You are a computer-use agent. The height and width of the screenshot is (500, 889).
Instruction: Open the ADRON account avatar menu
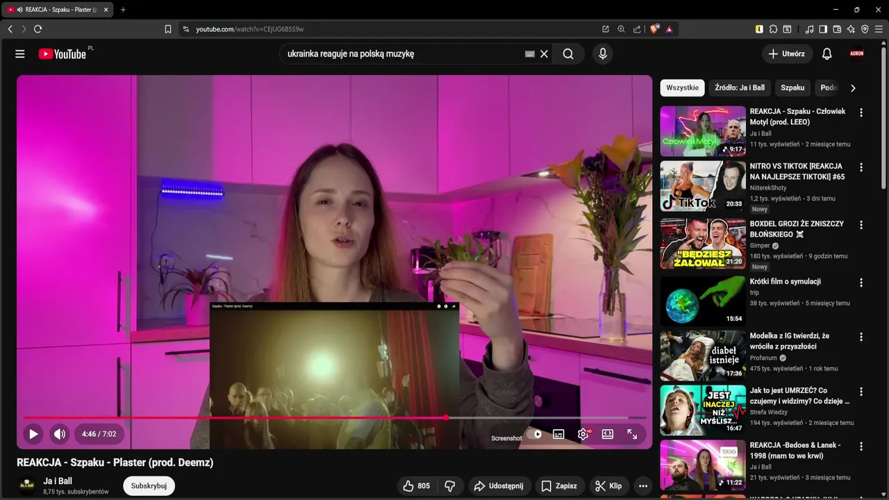click(857, 53)
